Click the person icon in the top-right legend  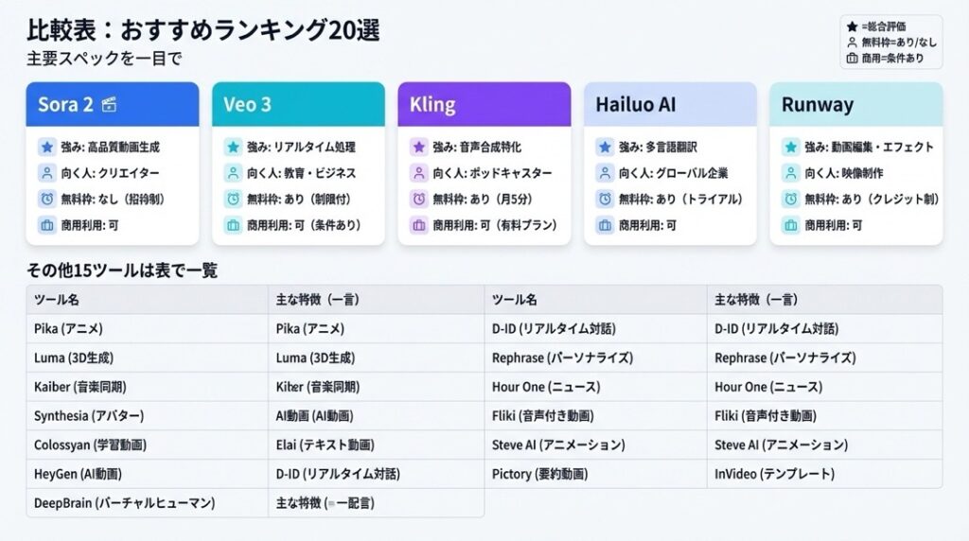852,42
